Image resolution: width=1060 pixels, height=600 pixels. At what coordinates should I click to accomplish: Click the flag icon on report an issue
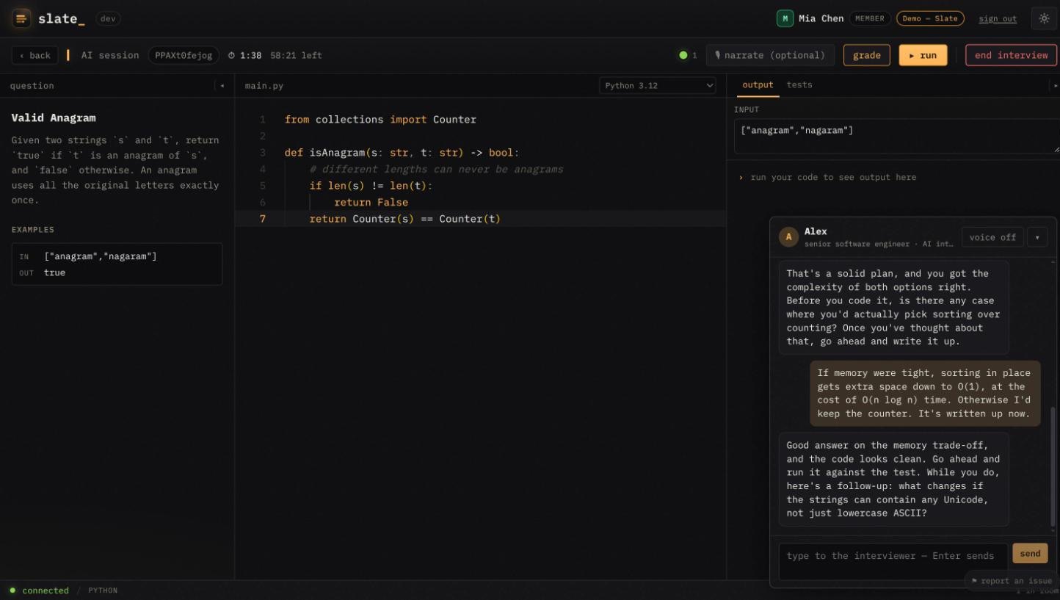pyautogui.click(x=974, y=581)
